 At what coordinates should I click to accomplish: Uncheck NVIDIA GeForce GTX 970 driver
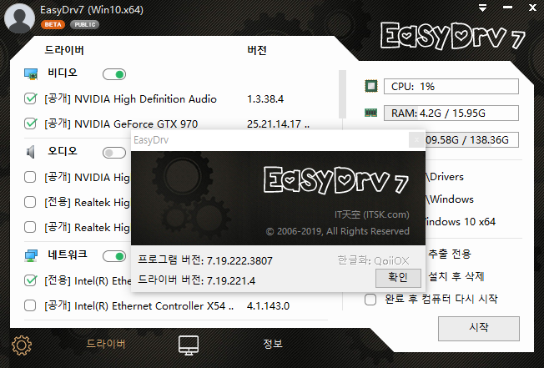pyautogui.click(x=30, y=124)
